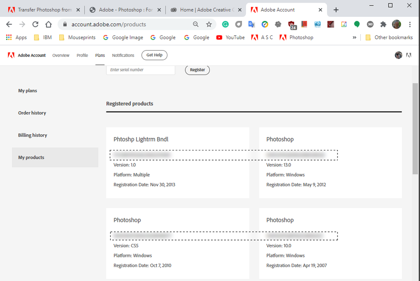Open the green Hangouts extension icon
The image size is (420, 281).
pos(357,24)
